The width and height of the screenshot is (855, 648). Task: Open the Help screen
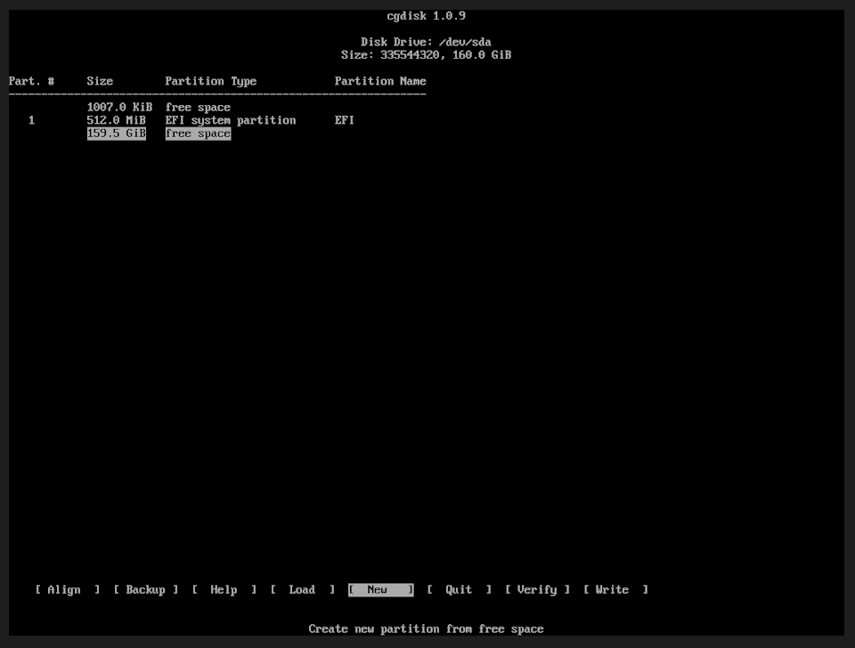tap(224, 589)
